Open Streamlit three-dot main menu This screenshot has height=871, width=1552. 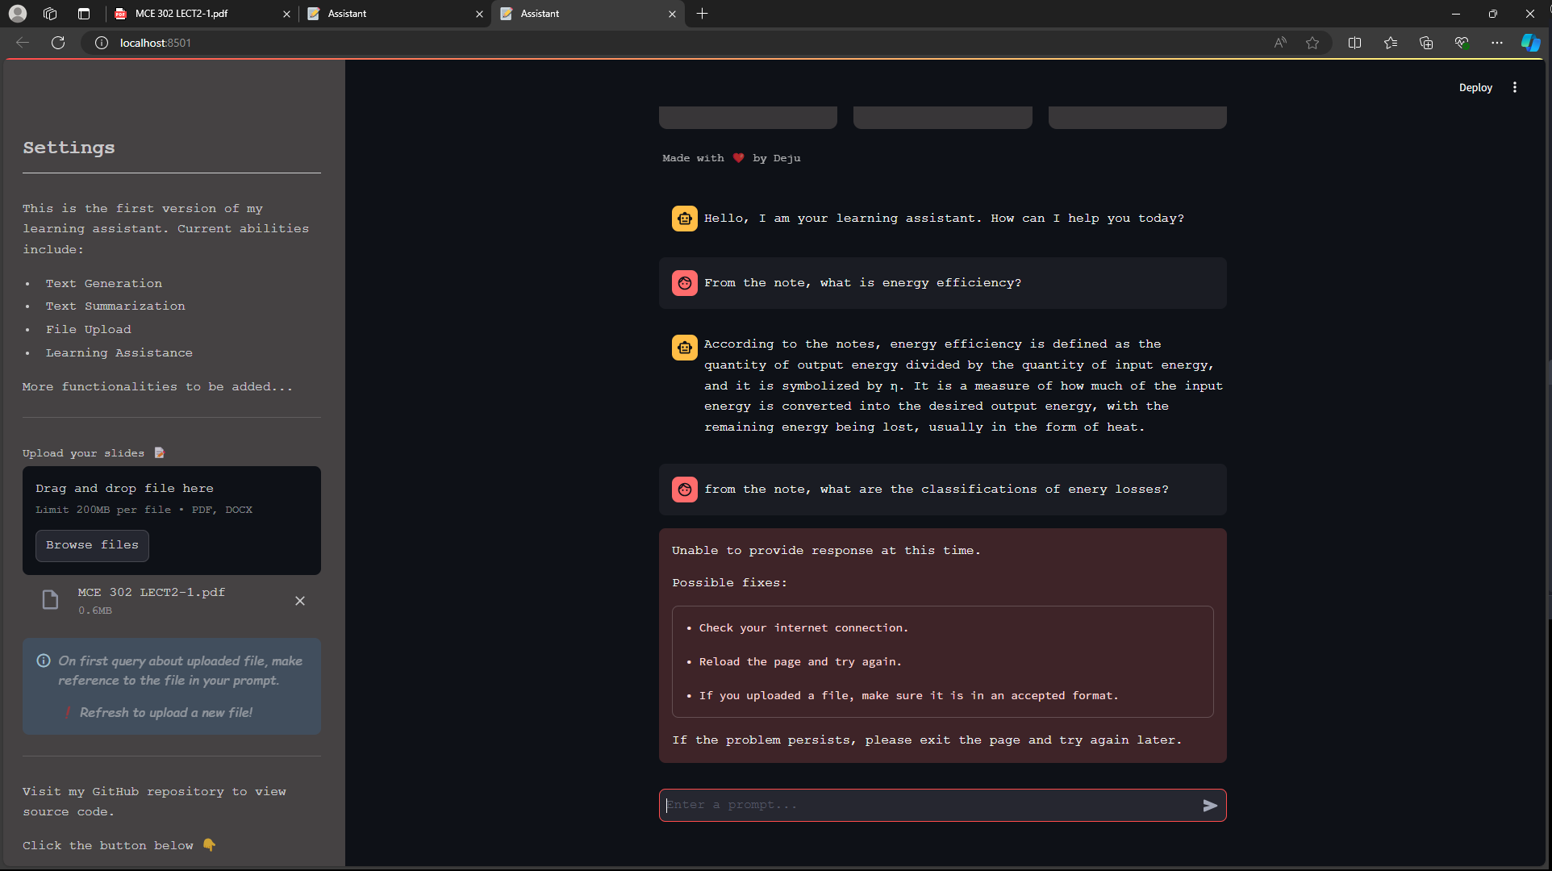[x=1514, y=87]
